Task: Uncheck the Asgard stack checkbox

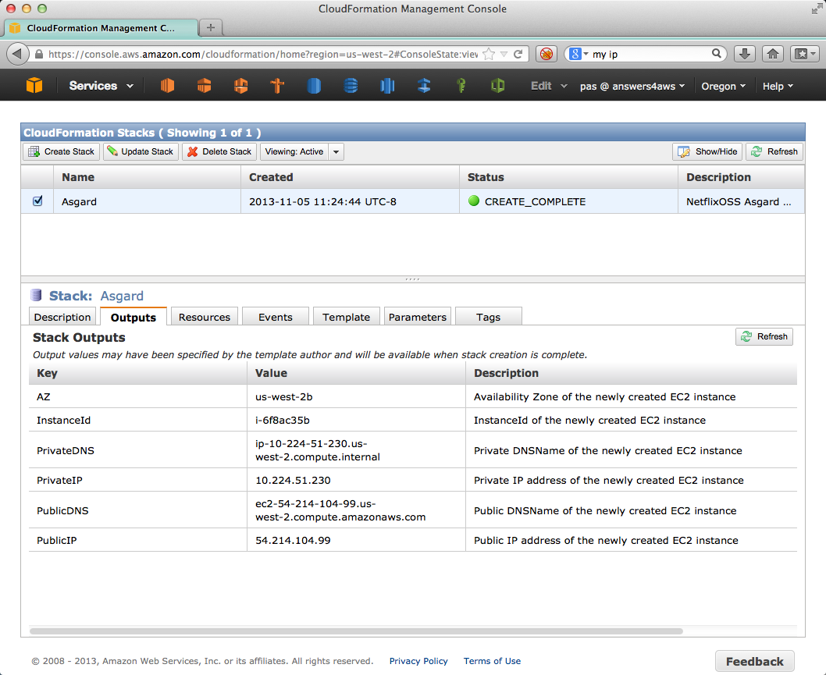Action: tap(37, 201)
